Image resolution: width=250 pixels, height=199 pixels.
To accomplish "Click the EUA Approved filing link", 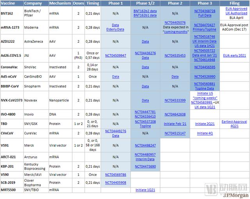I will (x=236, y=9).
